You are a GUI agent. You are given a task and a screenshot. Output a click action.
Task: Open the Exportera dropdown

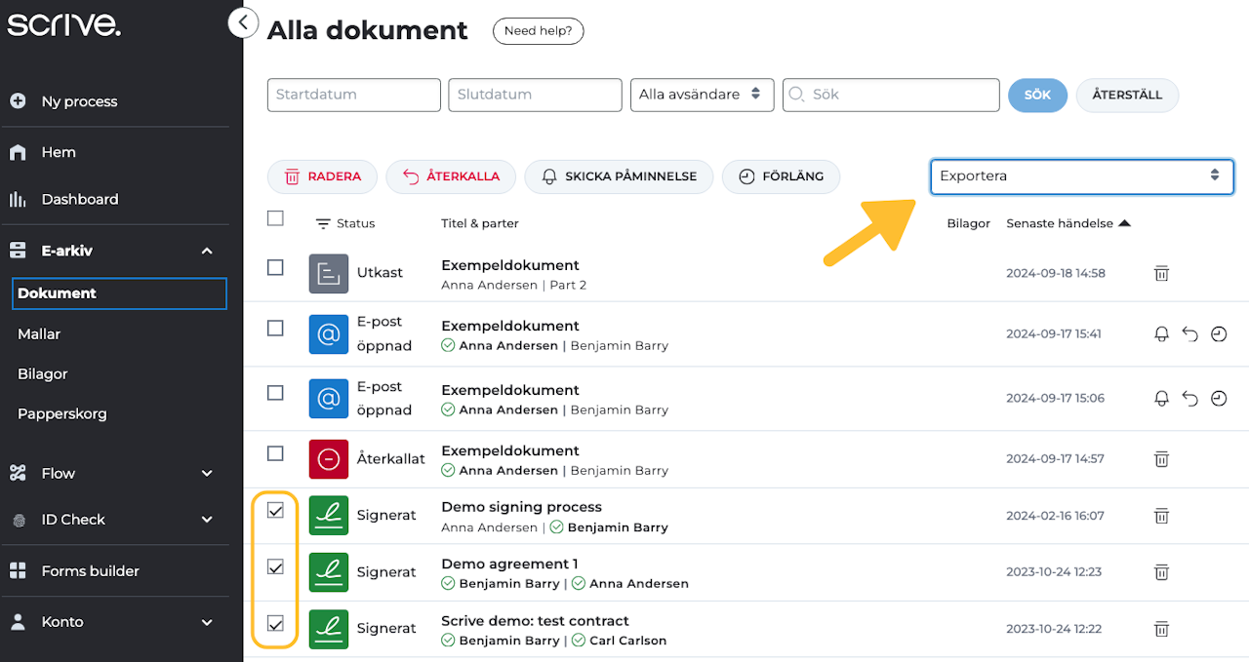pos(1081,176)
